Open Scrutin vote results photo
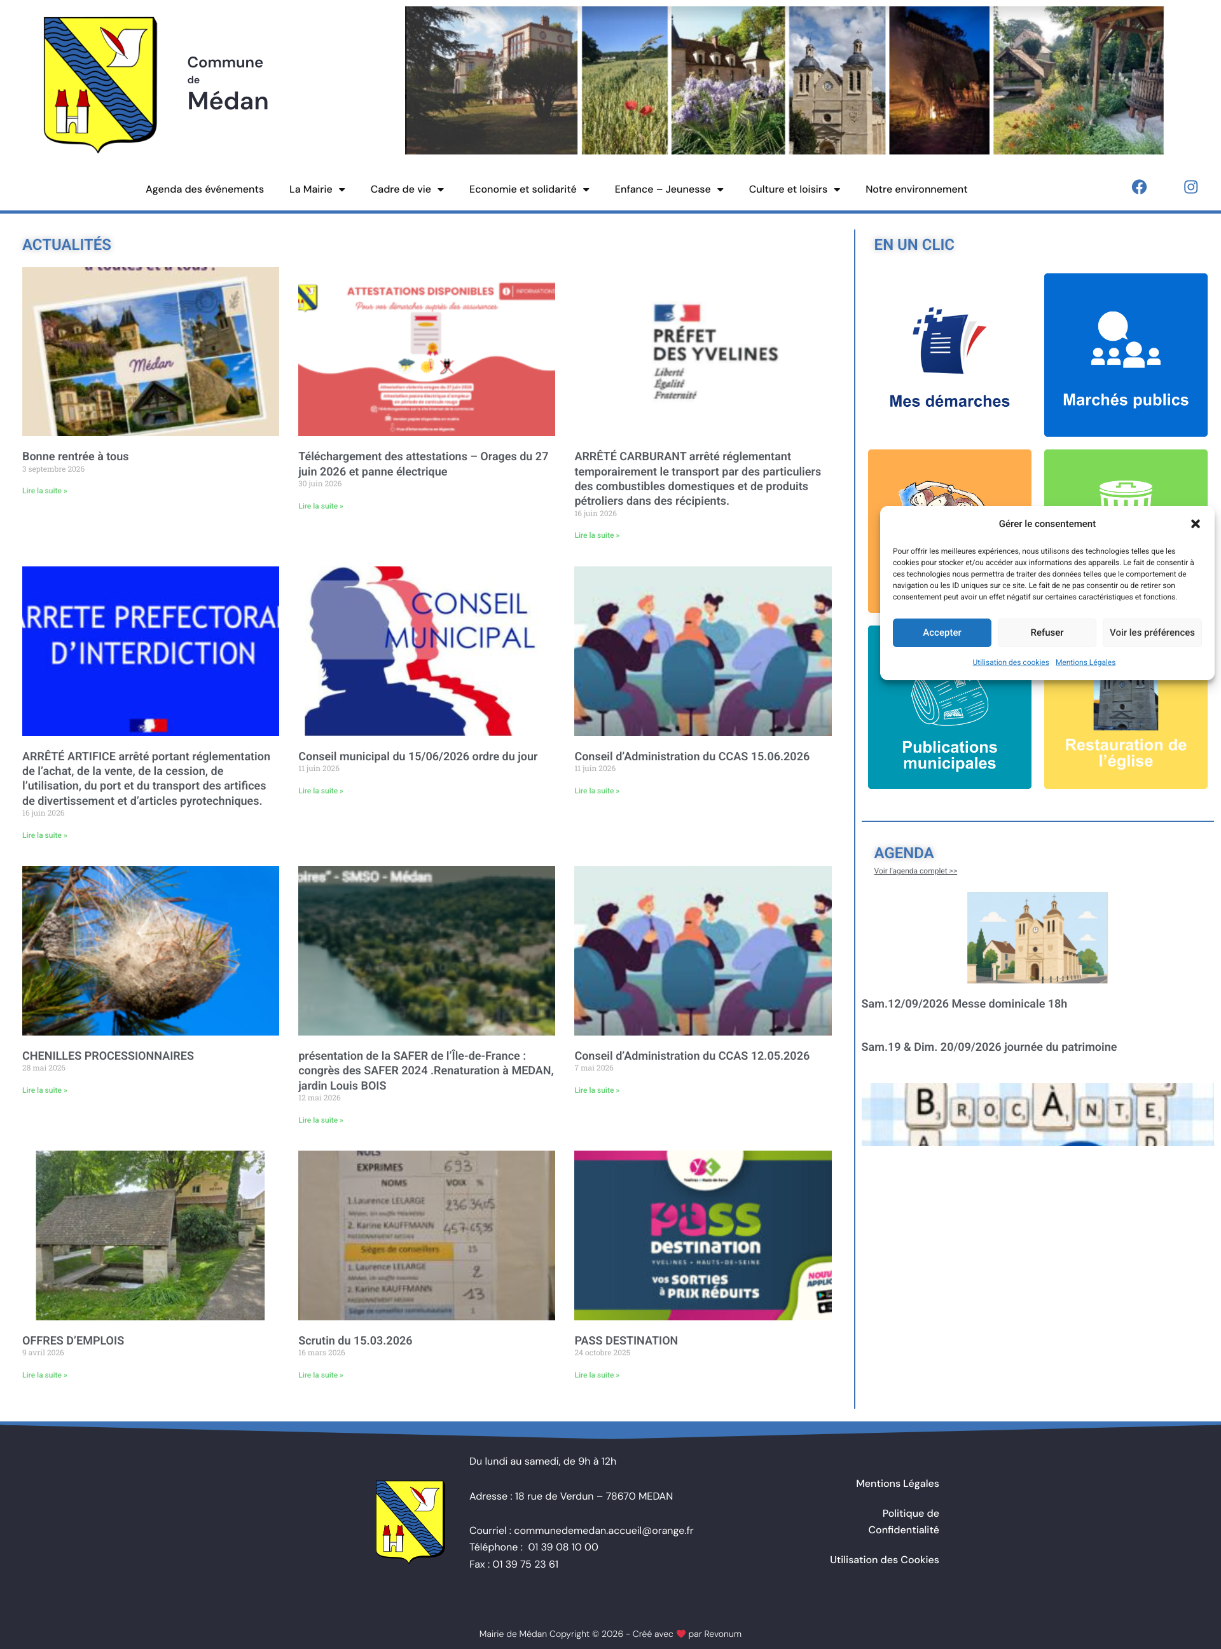 coord(427,1235)
